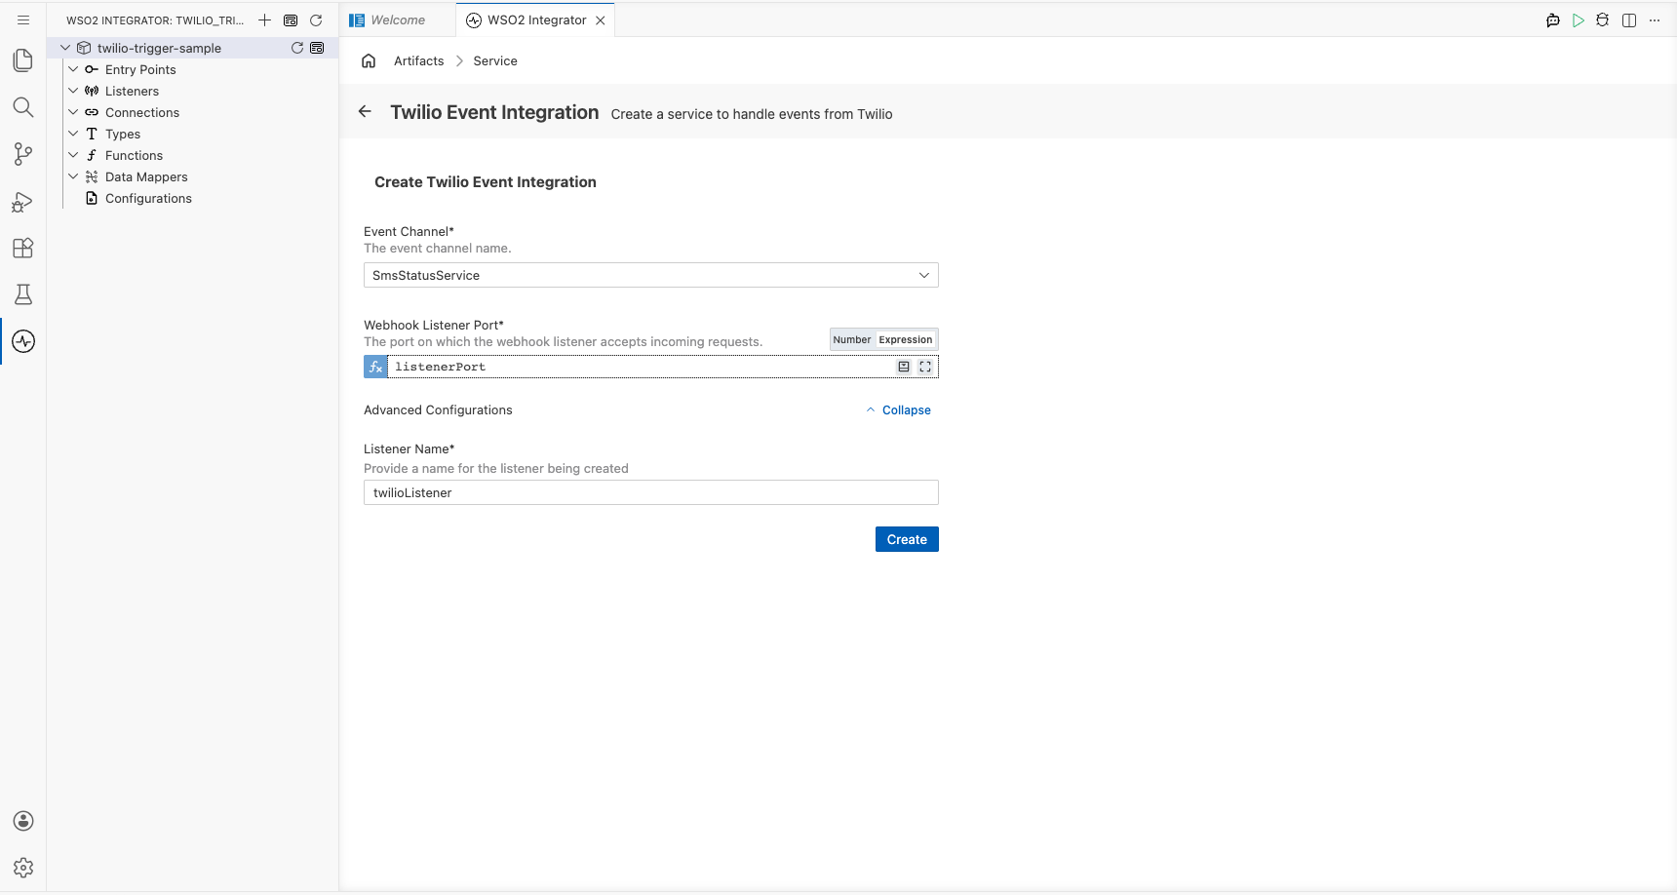Go to the home icon in breadcrumb

pos(369,60)
